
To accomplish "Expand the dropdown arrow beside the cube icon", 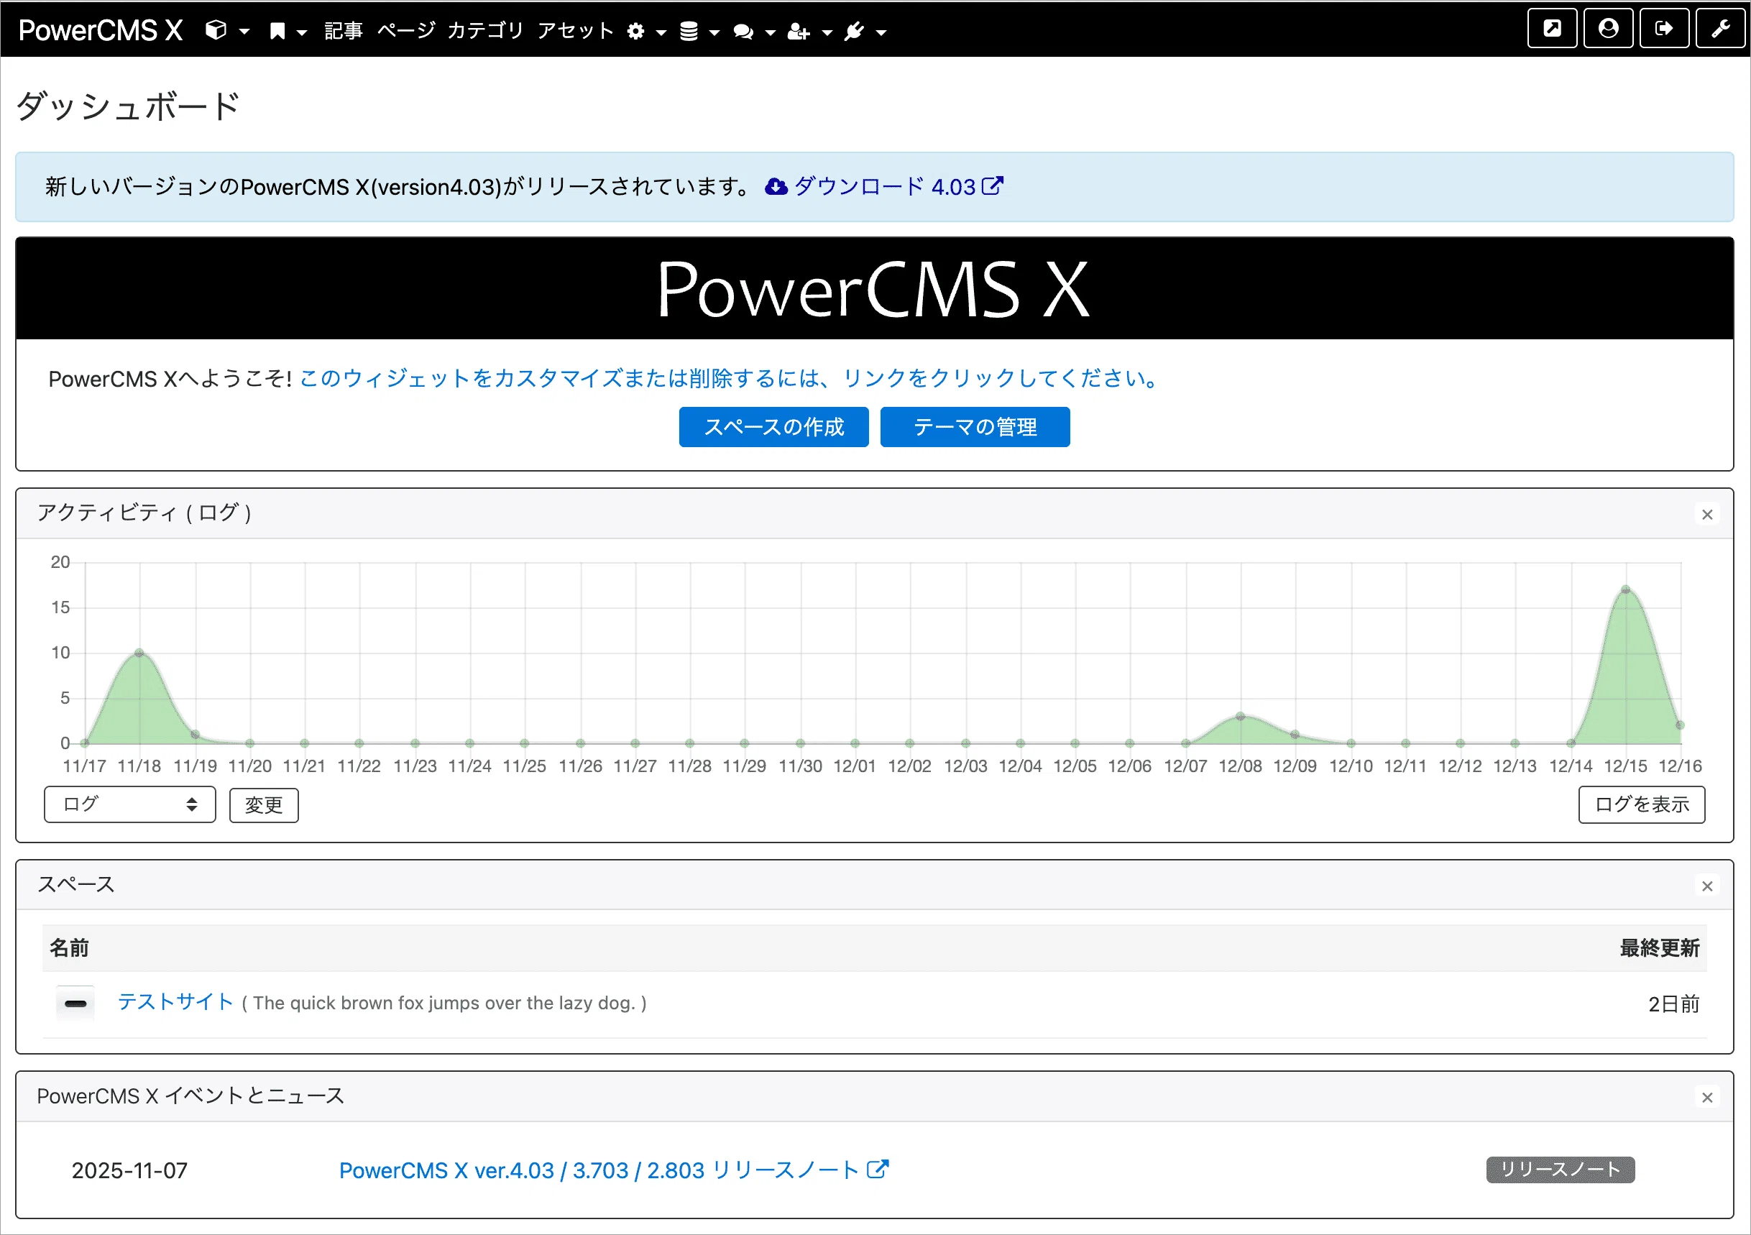I will click(244, 32).
